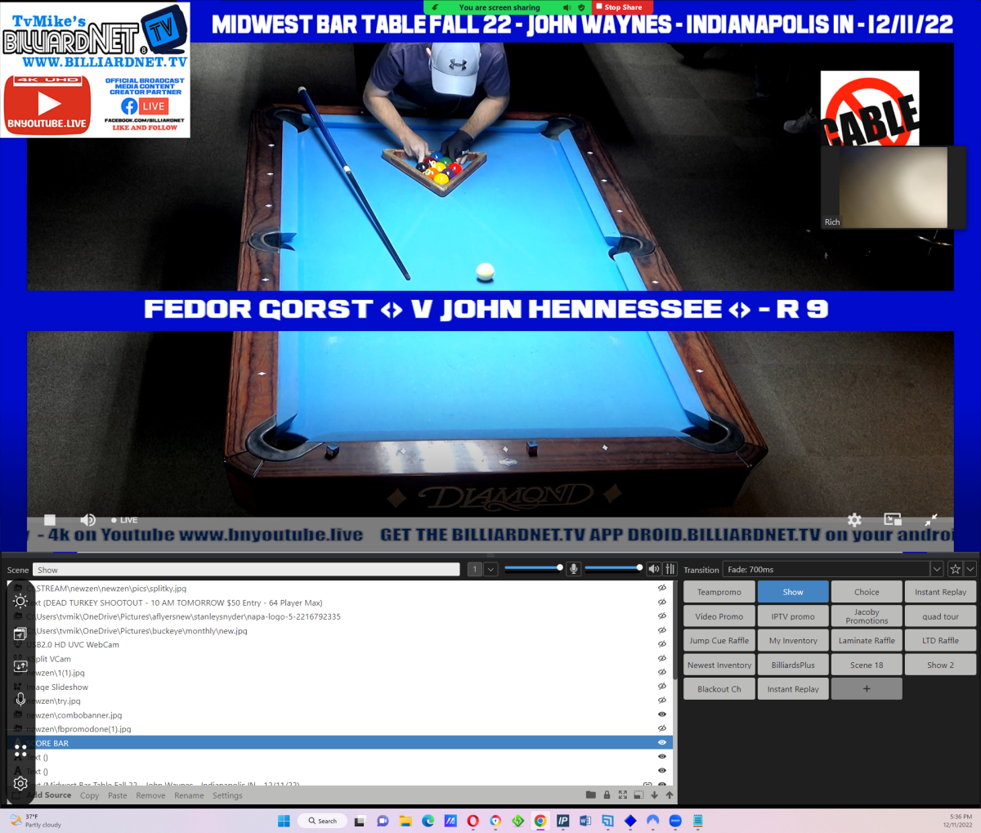Click Paste in the sources footer

118,795
